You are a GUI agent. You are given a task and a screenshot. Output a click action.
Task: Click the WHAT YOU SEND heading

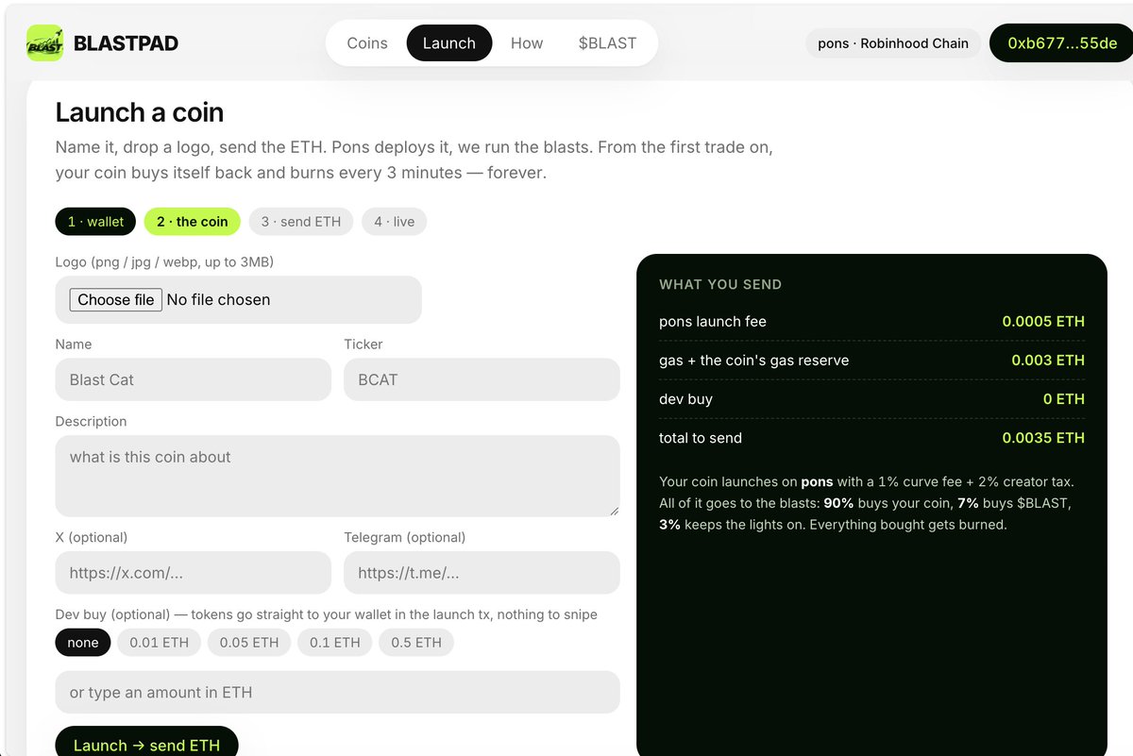tap(720, 284)
